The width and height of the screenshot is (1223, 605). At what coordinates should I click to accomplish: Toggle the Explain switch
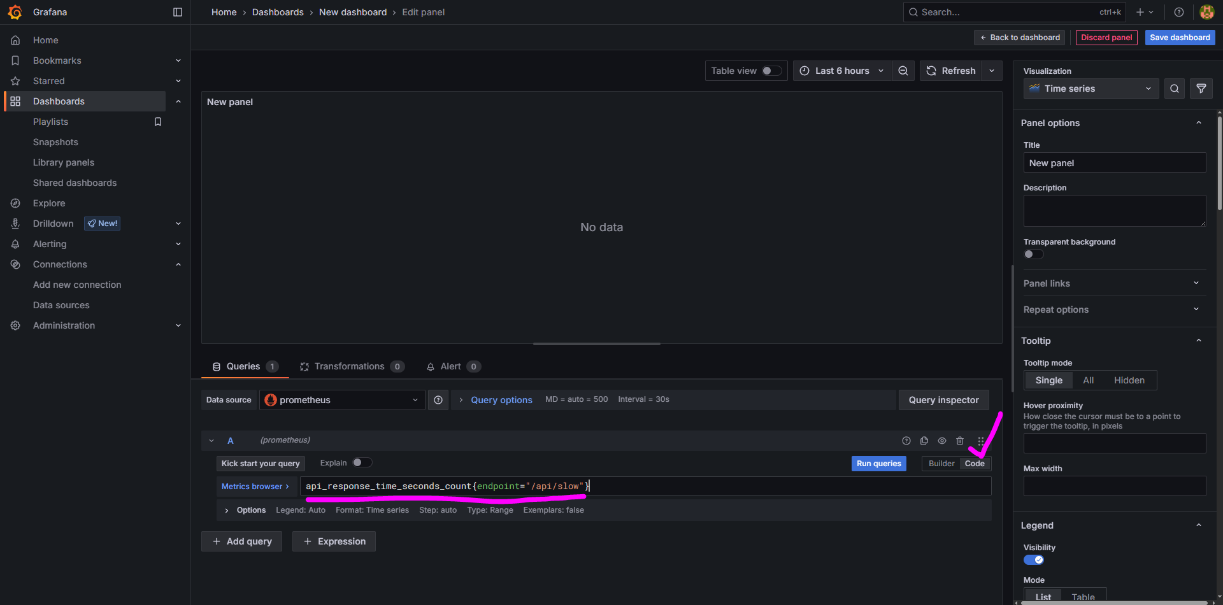click(362, 463)
